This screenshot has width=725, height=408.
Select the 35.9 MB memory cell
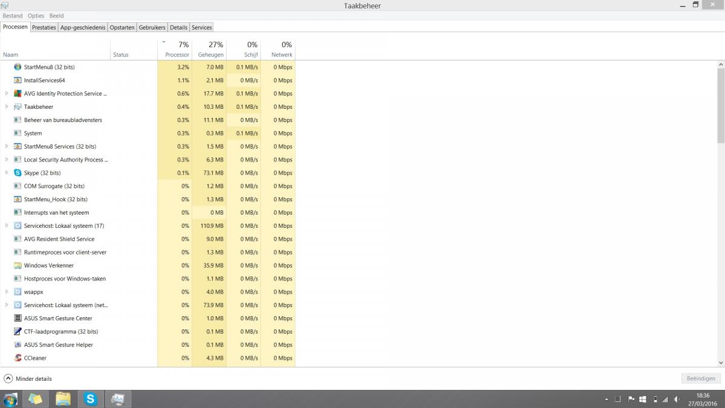(209, 266)
